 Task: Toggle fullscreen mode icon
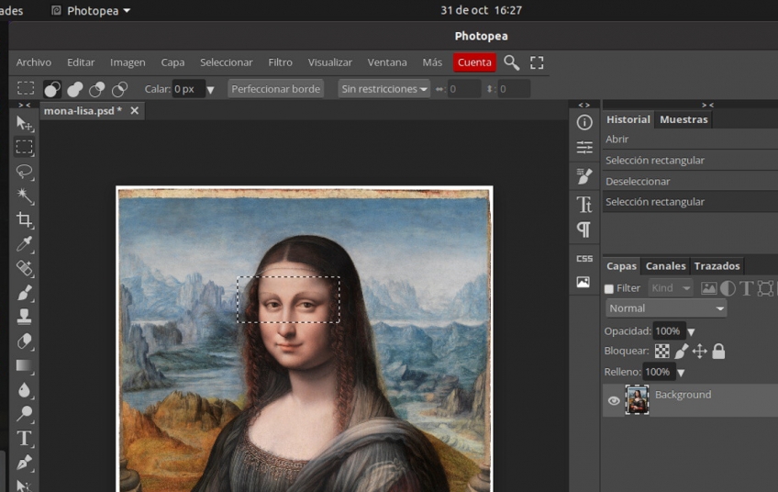[537, 62]
